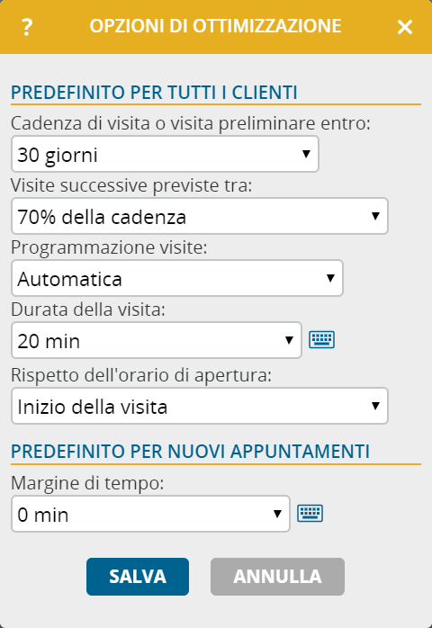Click the Cadenza di visita label
Image resolution: width=432 pixels, height=628 pixels.
click(191, 123)
